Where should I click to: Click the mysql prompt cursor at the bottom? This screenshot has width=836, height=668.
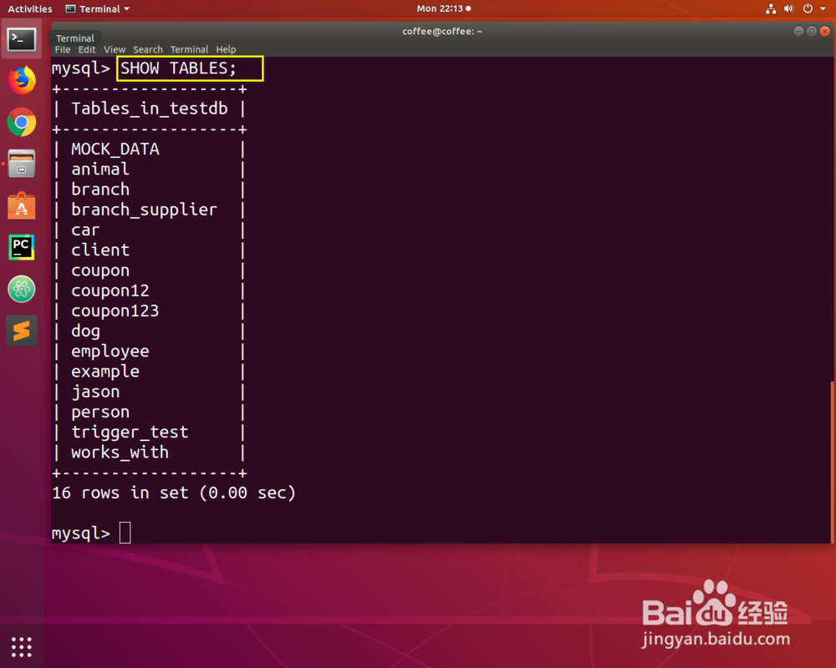(125, 532)
